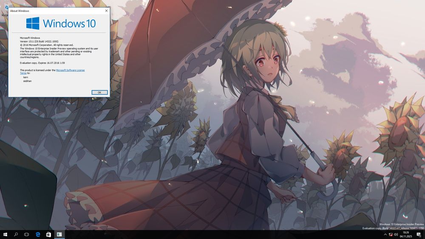Open the volume control tray icon
The image size is (425, 239).
click(x=396, y=234)
